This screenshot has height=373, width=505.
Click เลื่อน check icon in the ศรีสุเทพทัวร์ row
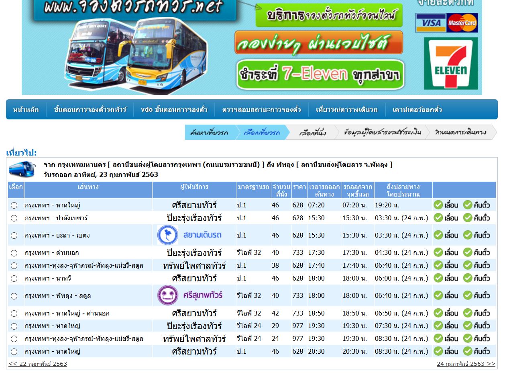click(x=438, y=295)
